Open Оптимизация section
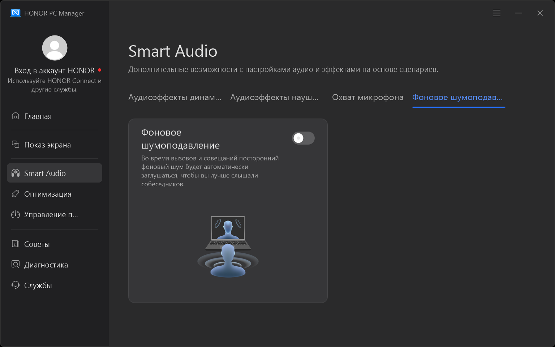The height and width of the screenshot is (347, 555). (55, 194)
